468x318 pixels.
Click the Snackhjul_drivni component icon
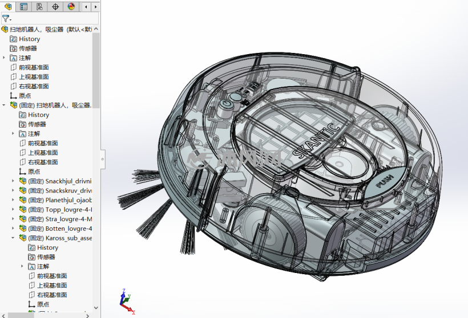tap(23, 181)
